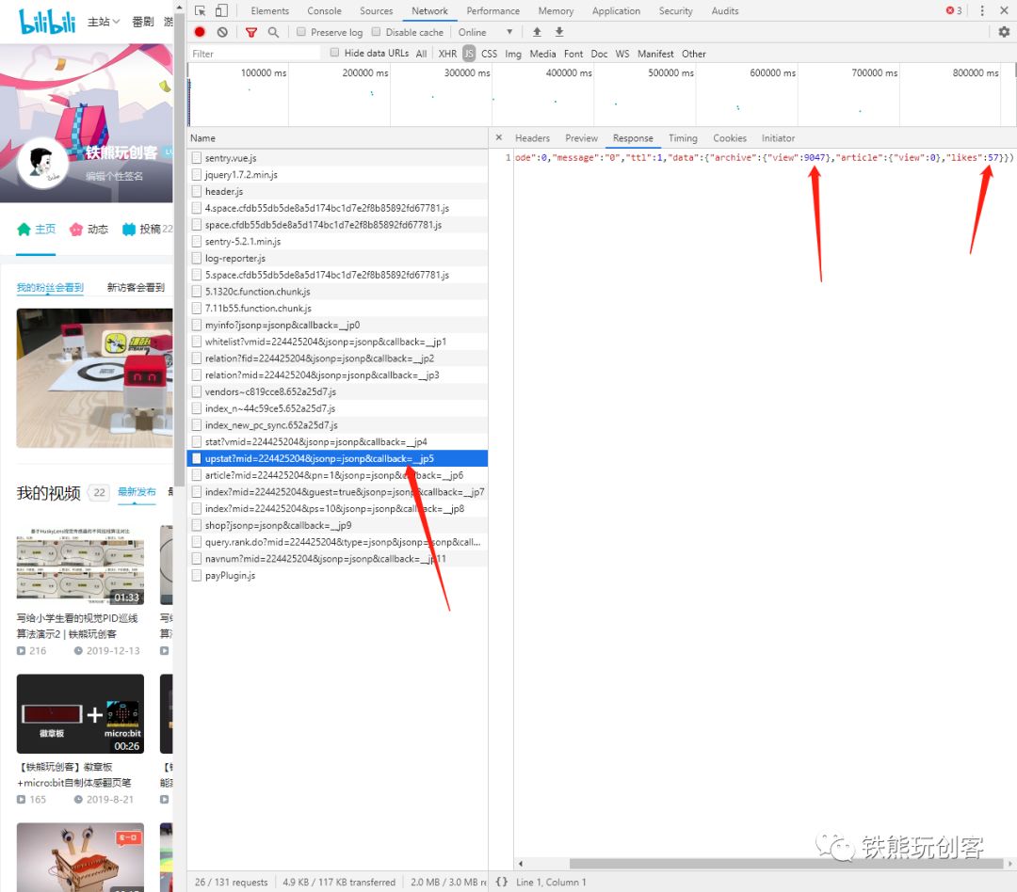
Task: Open the Online throttling dropdown
Action: pyautogui.click(x=485, y=32)
